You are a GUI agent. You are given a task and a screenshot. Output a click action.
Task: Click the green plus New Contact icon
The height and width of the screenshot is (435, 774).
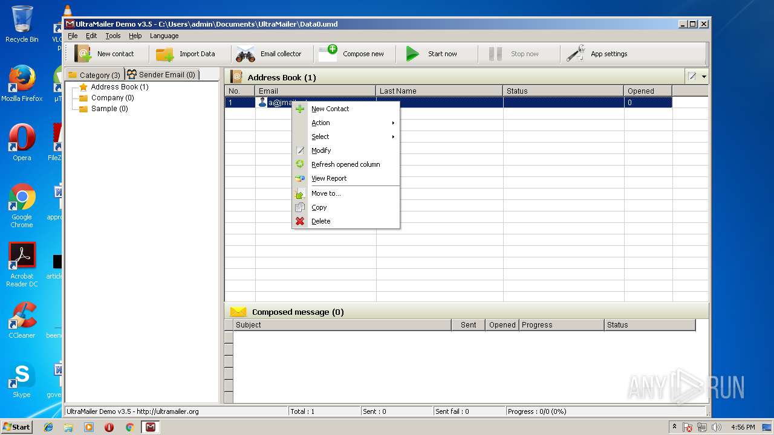(300, 109)
